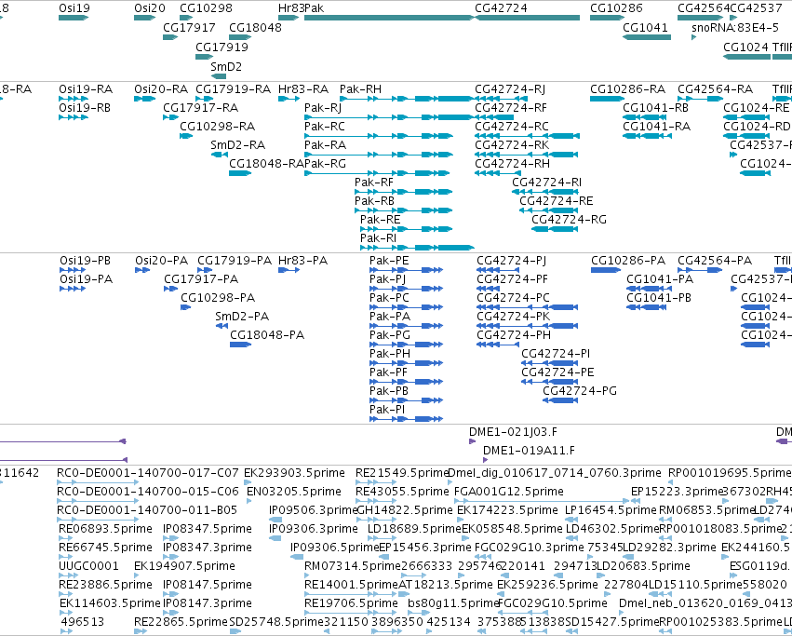
Task: Click the Pak-PH protein label
Action: click(x=389, y=354)
